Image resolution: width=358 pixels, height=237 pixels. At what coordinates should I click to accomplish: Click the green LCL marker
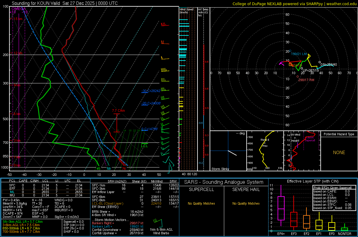144,146
